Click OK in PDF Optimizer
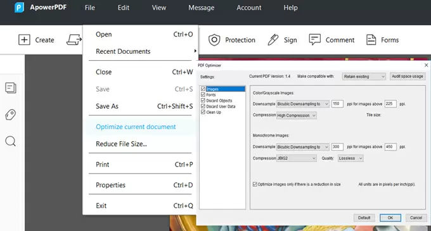Screen dimensions: 431x231 390,218
